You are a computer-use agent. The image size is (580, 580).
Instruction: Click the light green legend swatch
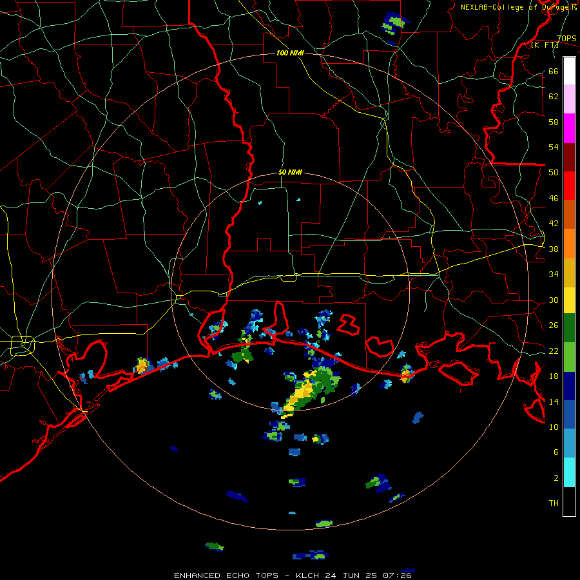[x=569, y=357]
